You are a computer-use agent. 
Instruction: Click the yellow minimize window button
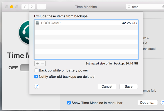12,7
